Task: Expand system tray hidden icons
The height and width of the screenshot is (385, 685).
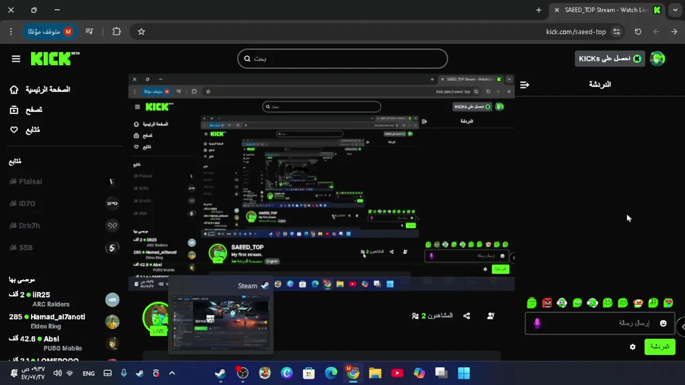Action: 172,373
